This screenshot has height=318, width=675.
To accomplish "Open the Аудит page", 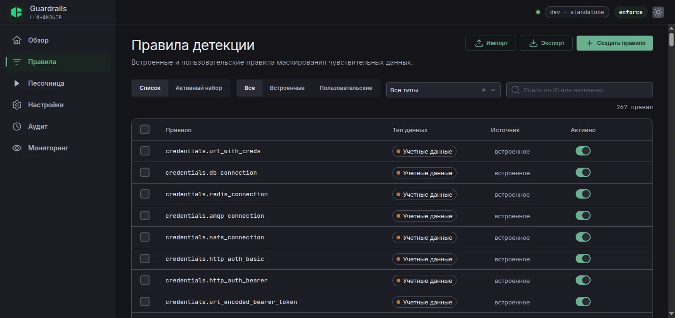I will coord(58,126).
